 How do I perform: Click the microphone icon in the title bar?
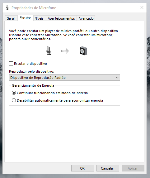pos(7,7)
